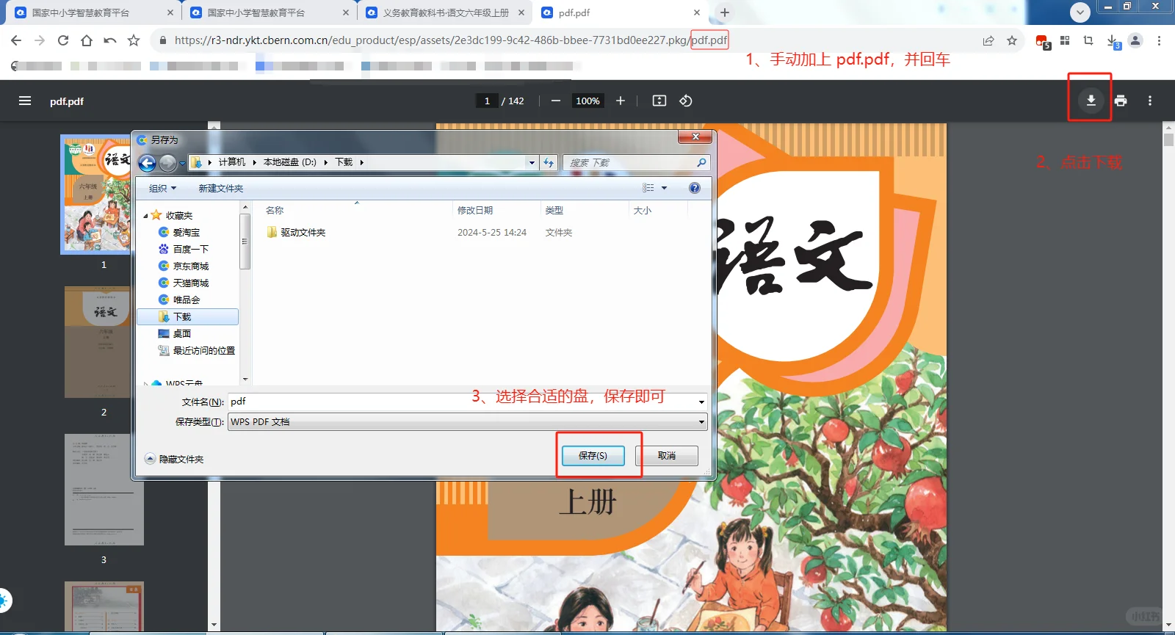
Task: Select 百度一下 in favorites
Action: tap(190, 249)
